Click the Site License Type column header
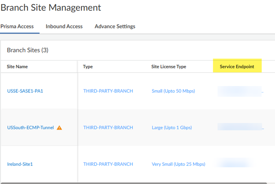Screen dimensions: 275x184 169,67
